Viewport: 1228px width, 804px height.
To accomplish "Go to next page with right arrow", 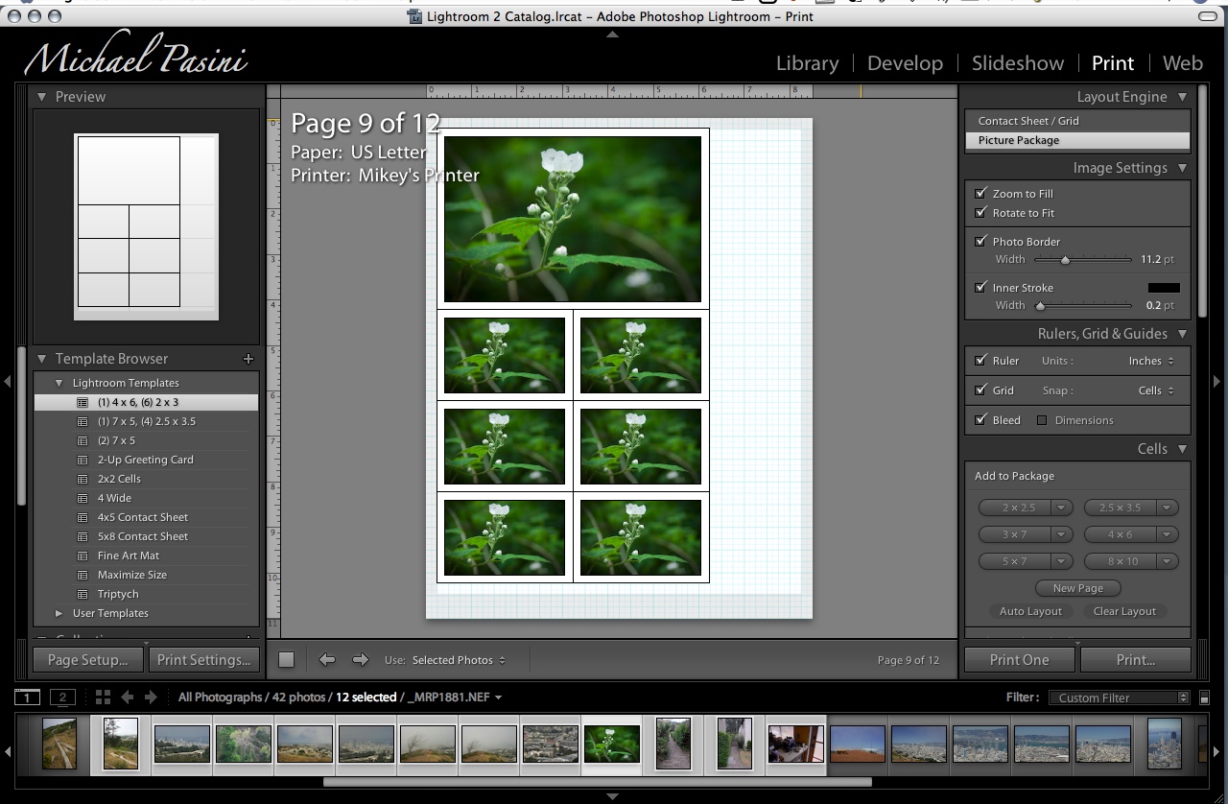I will [x=361, y=659].
